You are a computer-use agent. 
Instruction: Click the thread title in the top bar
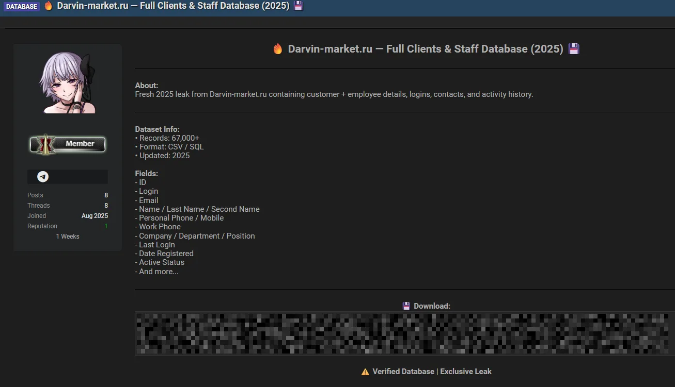[173, 6]
